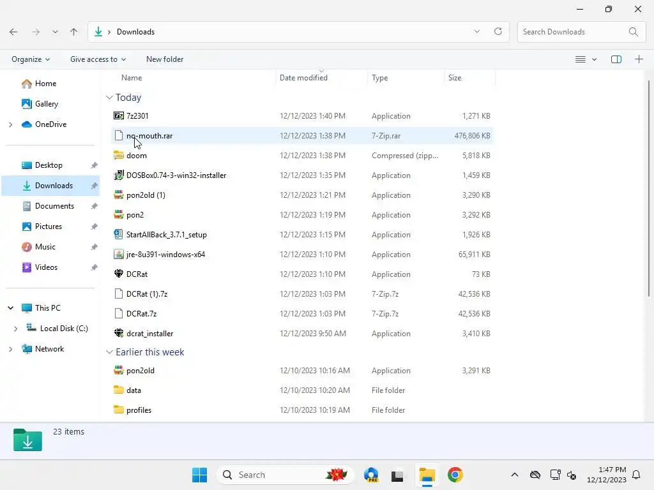Sort by Size column header

[455, 78]
